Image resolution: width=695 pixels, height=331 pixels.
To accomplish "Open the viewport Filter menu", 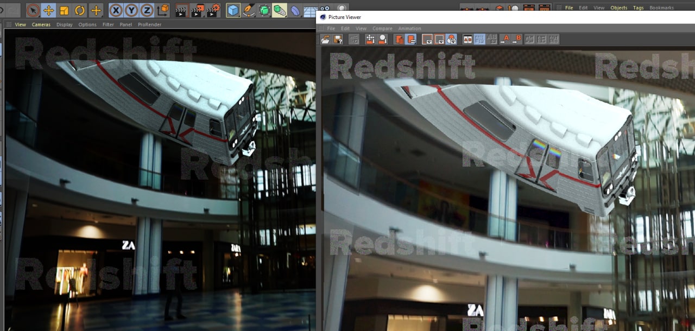I will [108, 24].
